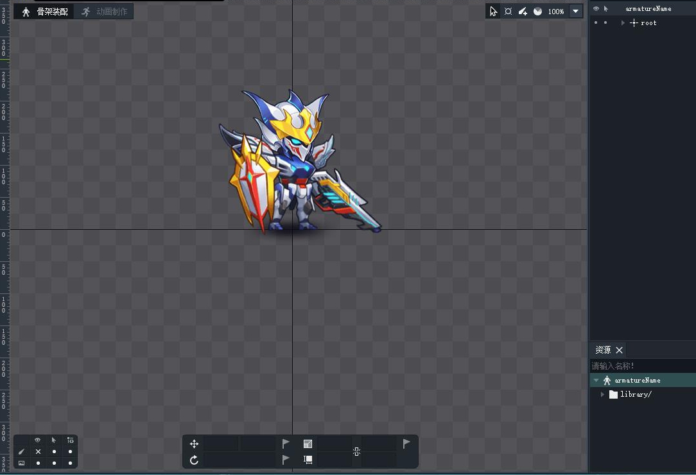This screenshot has width=696, height=475.
Task: Select the round hand pan tool
Action: pyautogui.click(x=537, y=12)
